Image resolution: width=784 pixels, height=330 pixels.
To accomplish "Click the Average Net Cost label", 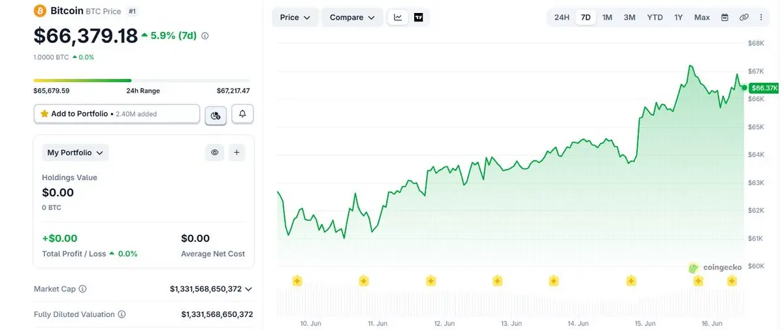I will (213, 254).
